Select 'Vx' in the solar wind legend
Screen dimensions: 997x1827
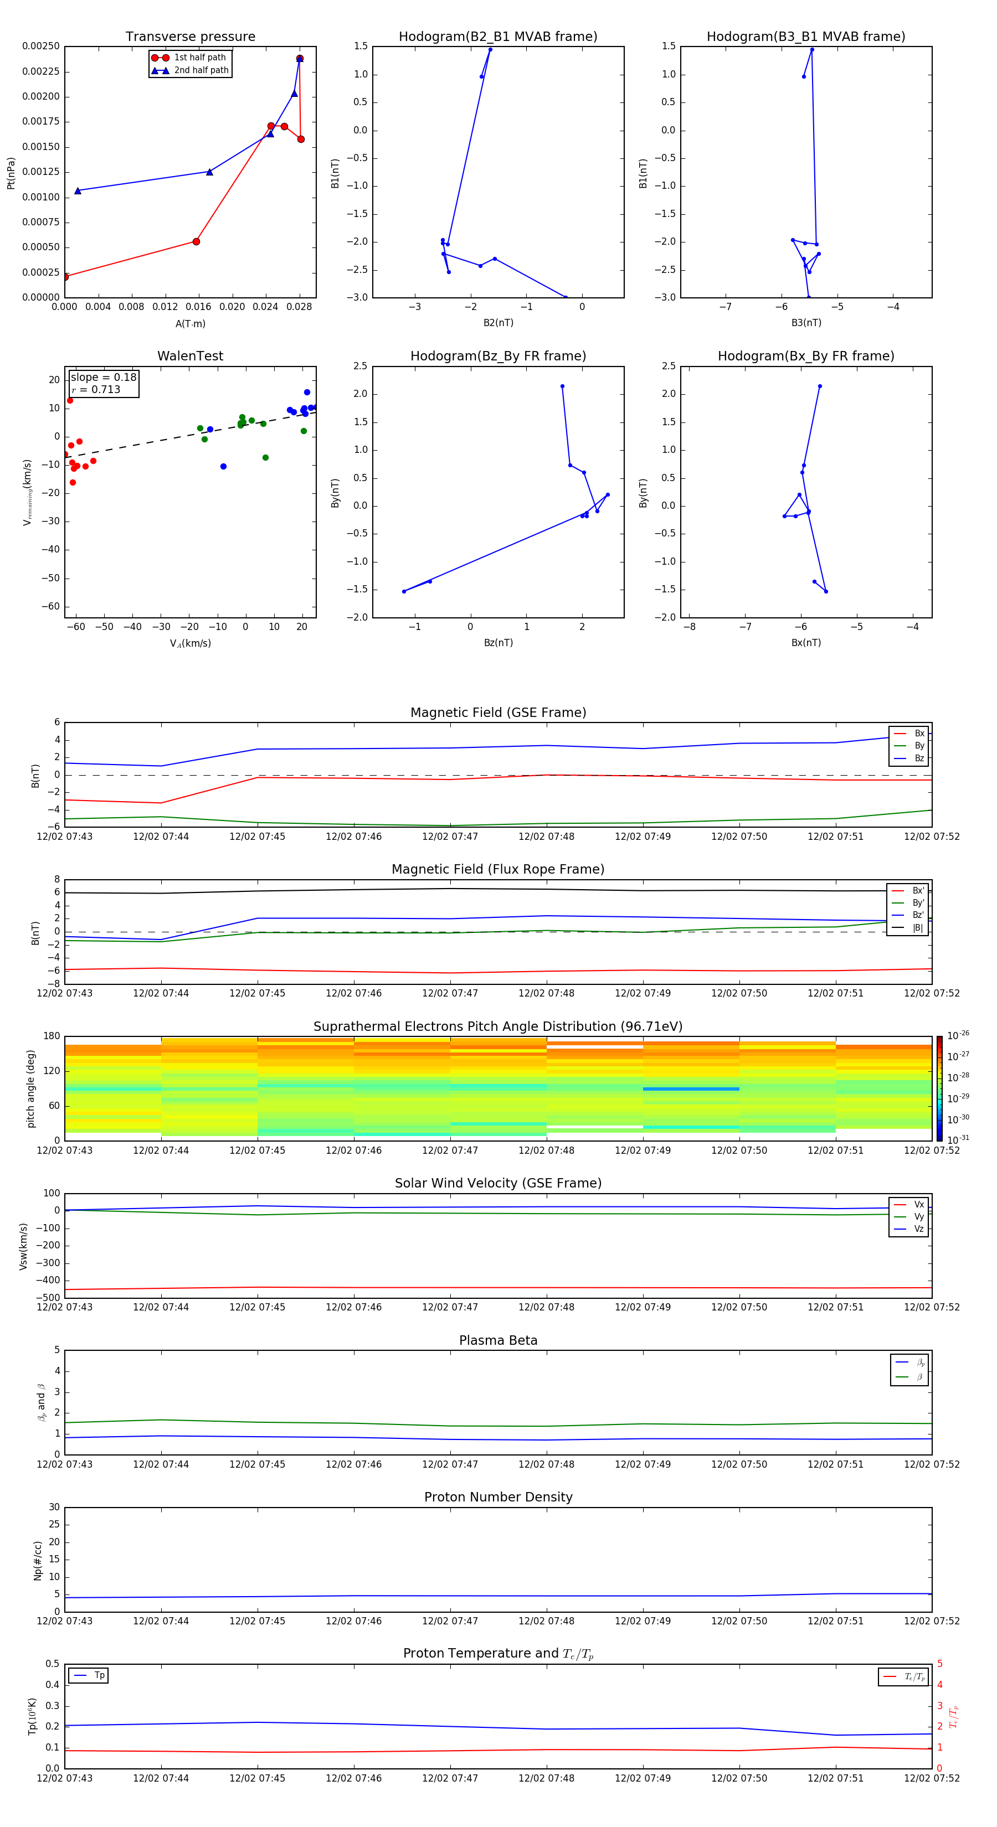click(x=909, y=1204)
